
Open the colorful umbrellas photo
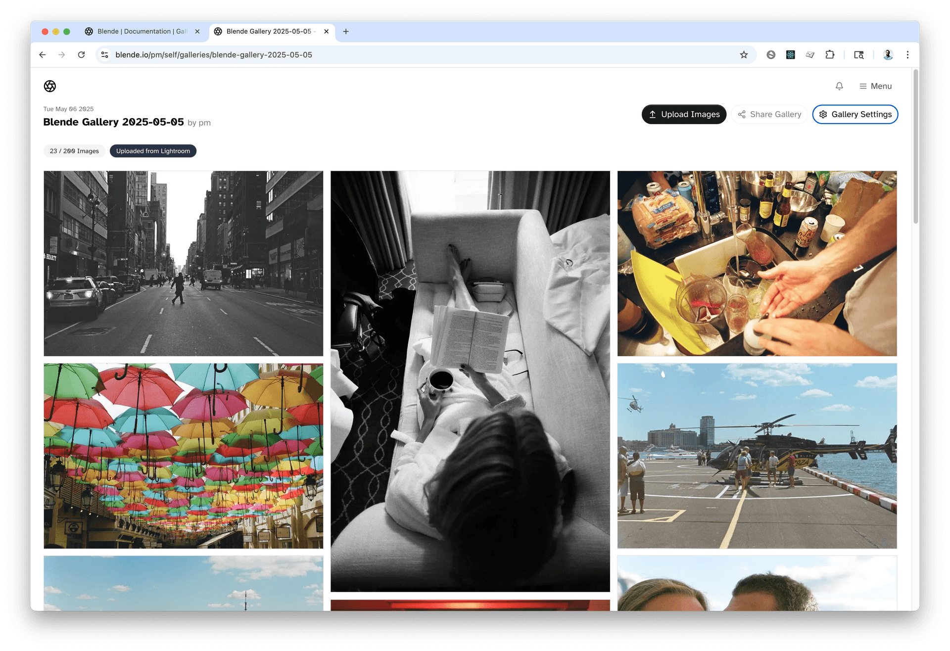(x=183, y=456)
